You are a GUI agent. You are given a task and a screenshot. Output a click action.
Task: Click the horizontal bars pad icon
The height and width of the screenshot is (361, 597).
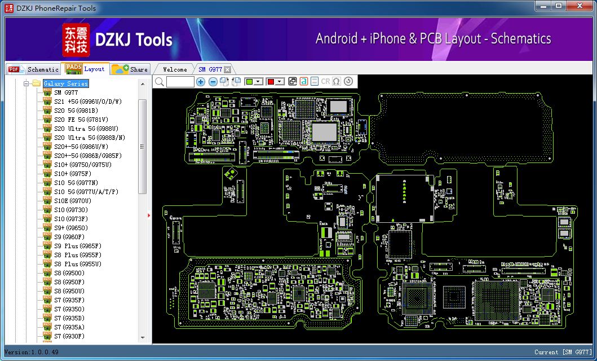pyautogui.click(x=315, y=81)
